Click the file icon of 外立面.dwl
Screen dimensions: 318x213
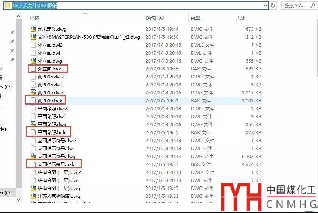coord(33,53)
